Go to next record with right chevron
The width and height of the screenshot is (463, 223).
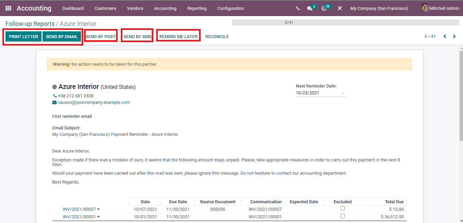pos(454,36)
